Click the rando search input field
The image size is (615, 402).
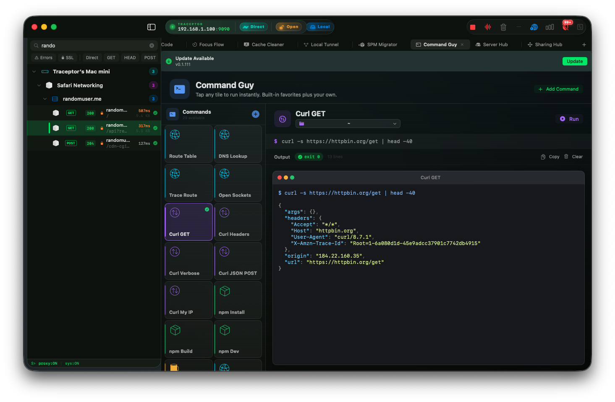tap(94, 45)
